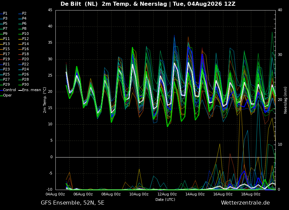Screen dimensions: 289x210
Task: Click the Ens. mean legend entry
Action: [x=30, y=90]
